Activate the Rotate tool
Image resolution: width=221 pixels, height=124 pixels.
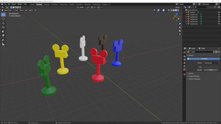click(3, 27)
